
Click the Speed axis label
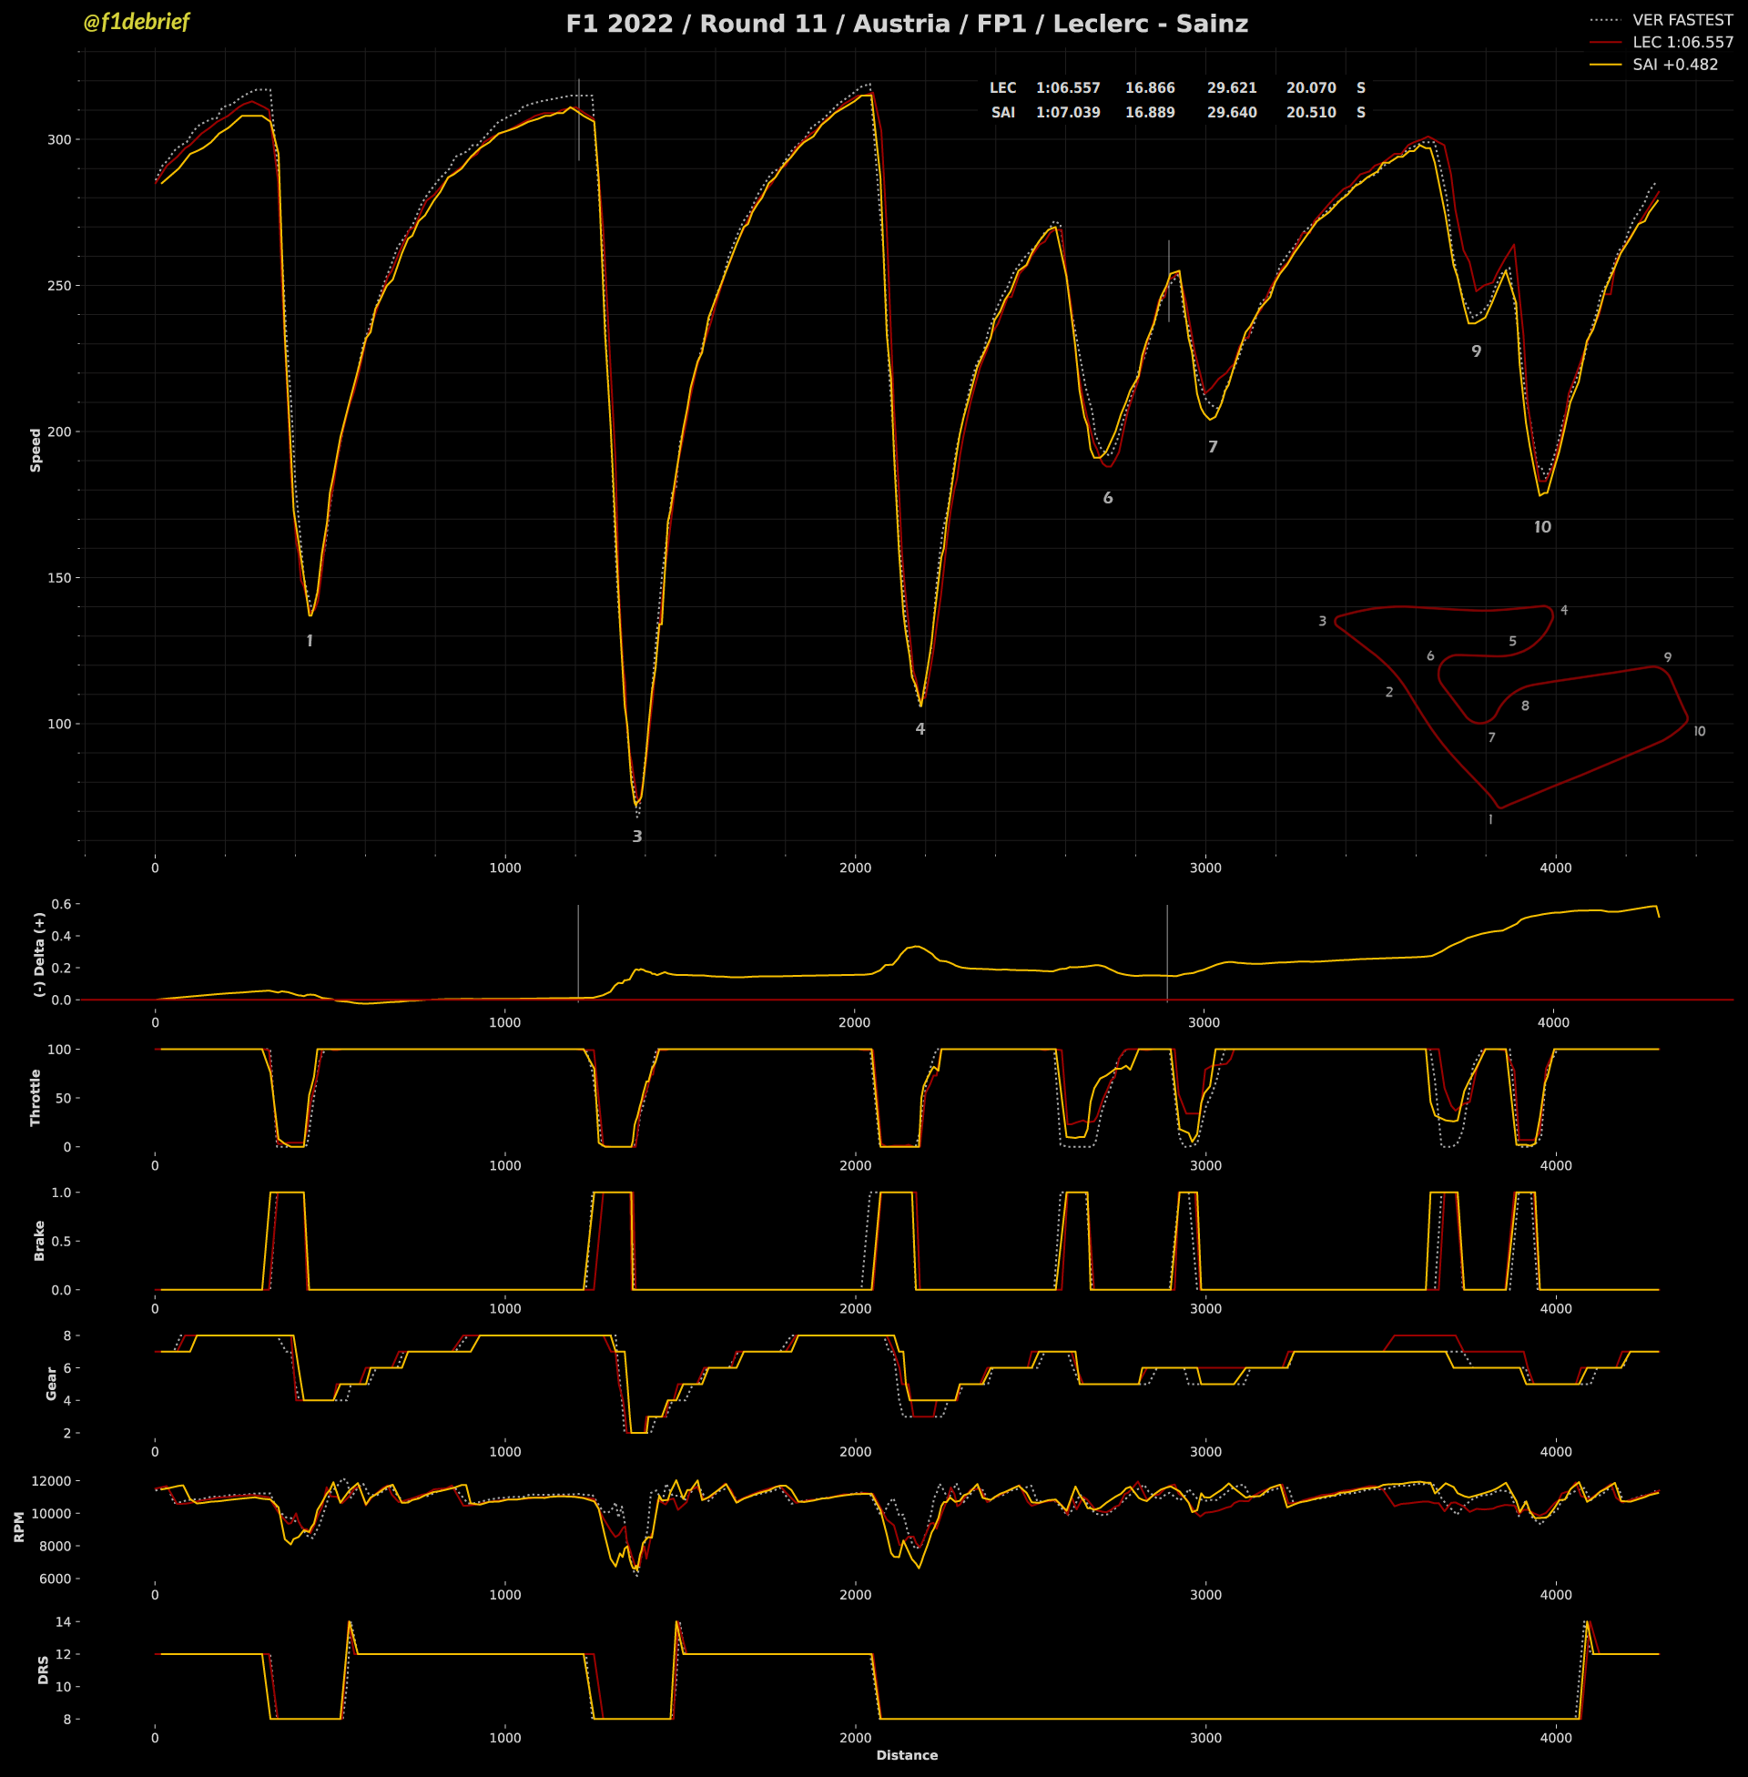(36, 450)
